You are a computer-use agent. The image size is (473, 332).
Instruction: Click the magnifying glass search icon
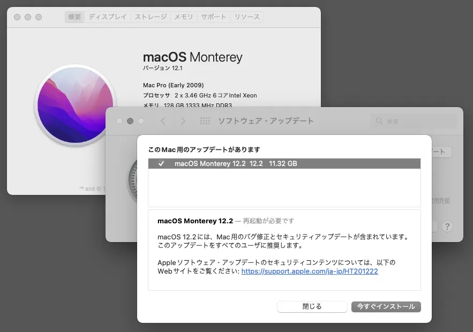[x=379, y=121]
